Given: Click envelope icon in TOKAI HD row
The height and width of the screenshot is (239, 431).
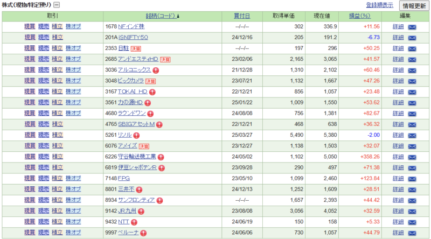Looking at the screenshot, I should tap(412, 92).
